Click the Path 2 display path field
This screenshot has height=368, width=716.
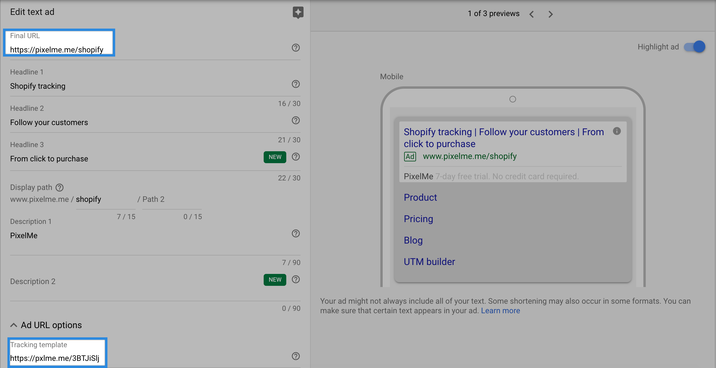point(172,199)
